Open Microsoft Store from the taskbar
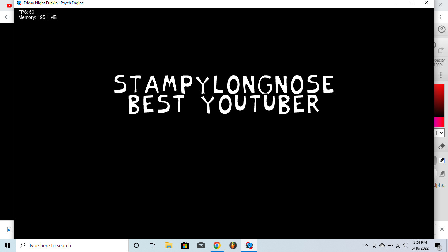 tap(185, 245)
